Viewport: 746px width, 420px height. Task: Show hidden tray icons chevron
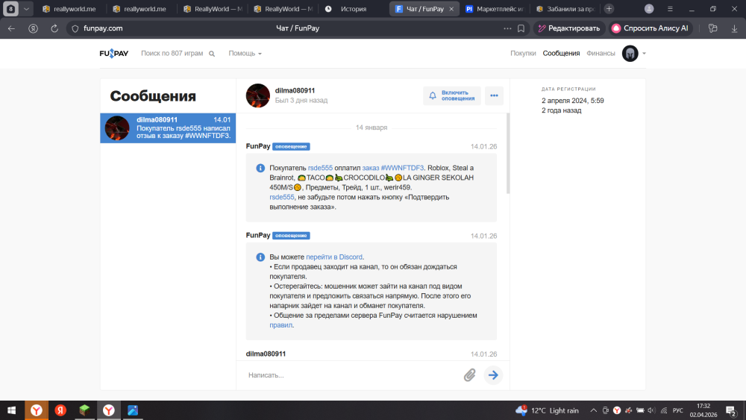coord(593,410)
